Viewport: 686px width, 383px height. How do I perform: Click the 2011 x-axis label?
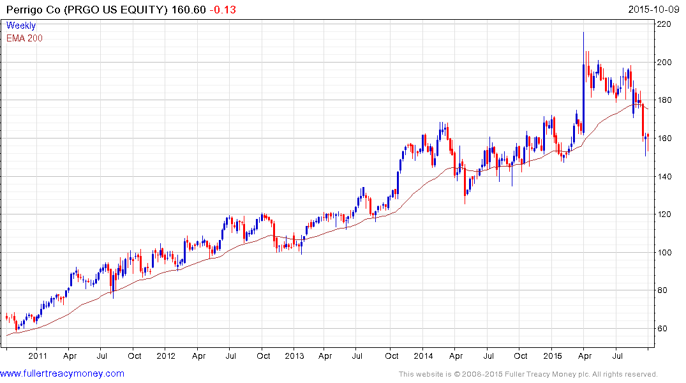point(38,356)
